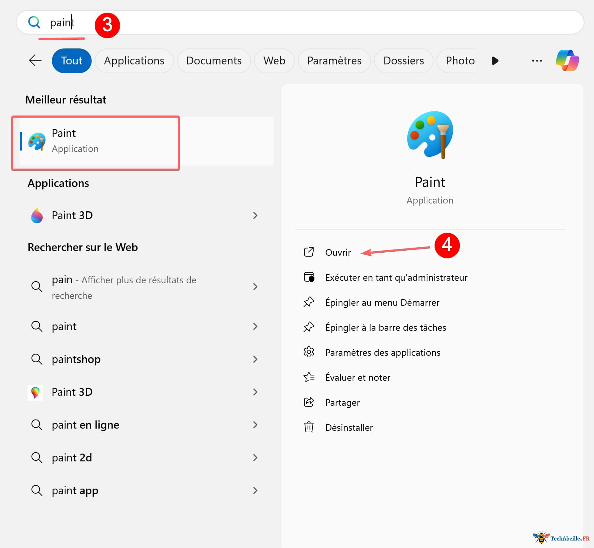Switch to the Photo filter tab
Screen dimensions: 594x548
457,61
